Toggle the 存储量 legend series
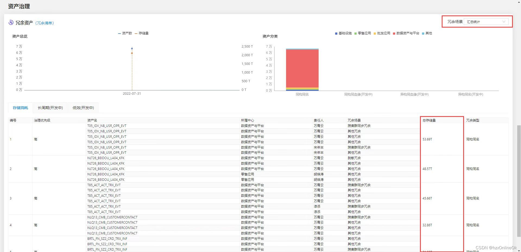521x252 pixels. click(x=141, y=33)
